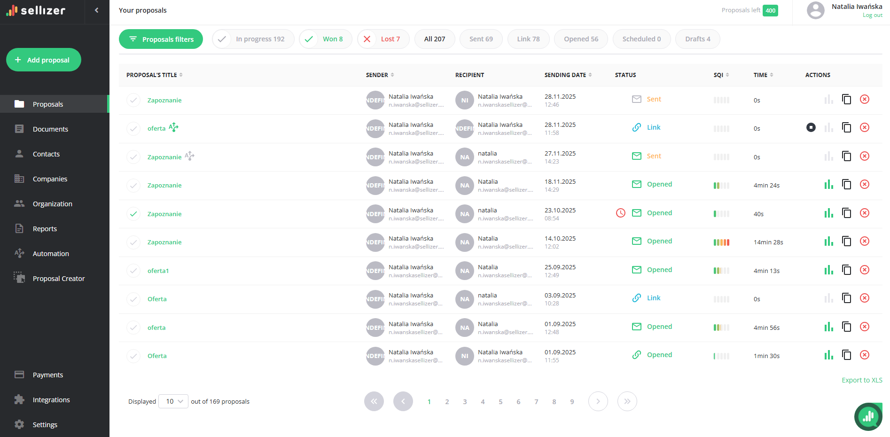The image size is (890, 437).
Task: Expand the Proposals filters panel
Action: click(x=161, y=39)
